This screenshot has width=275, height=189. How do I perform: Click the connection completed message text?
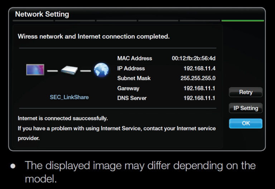(94, 36)
